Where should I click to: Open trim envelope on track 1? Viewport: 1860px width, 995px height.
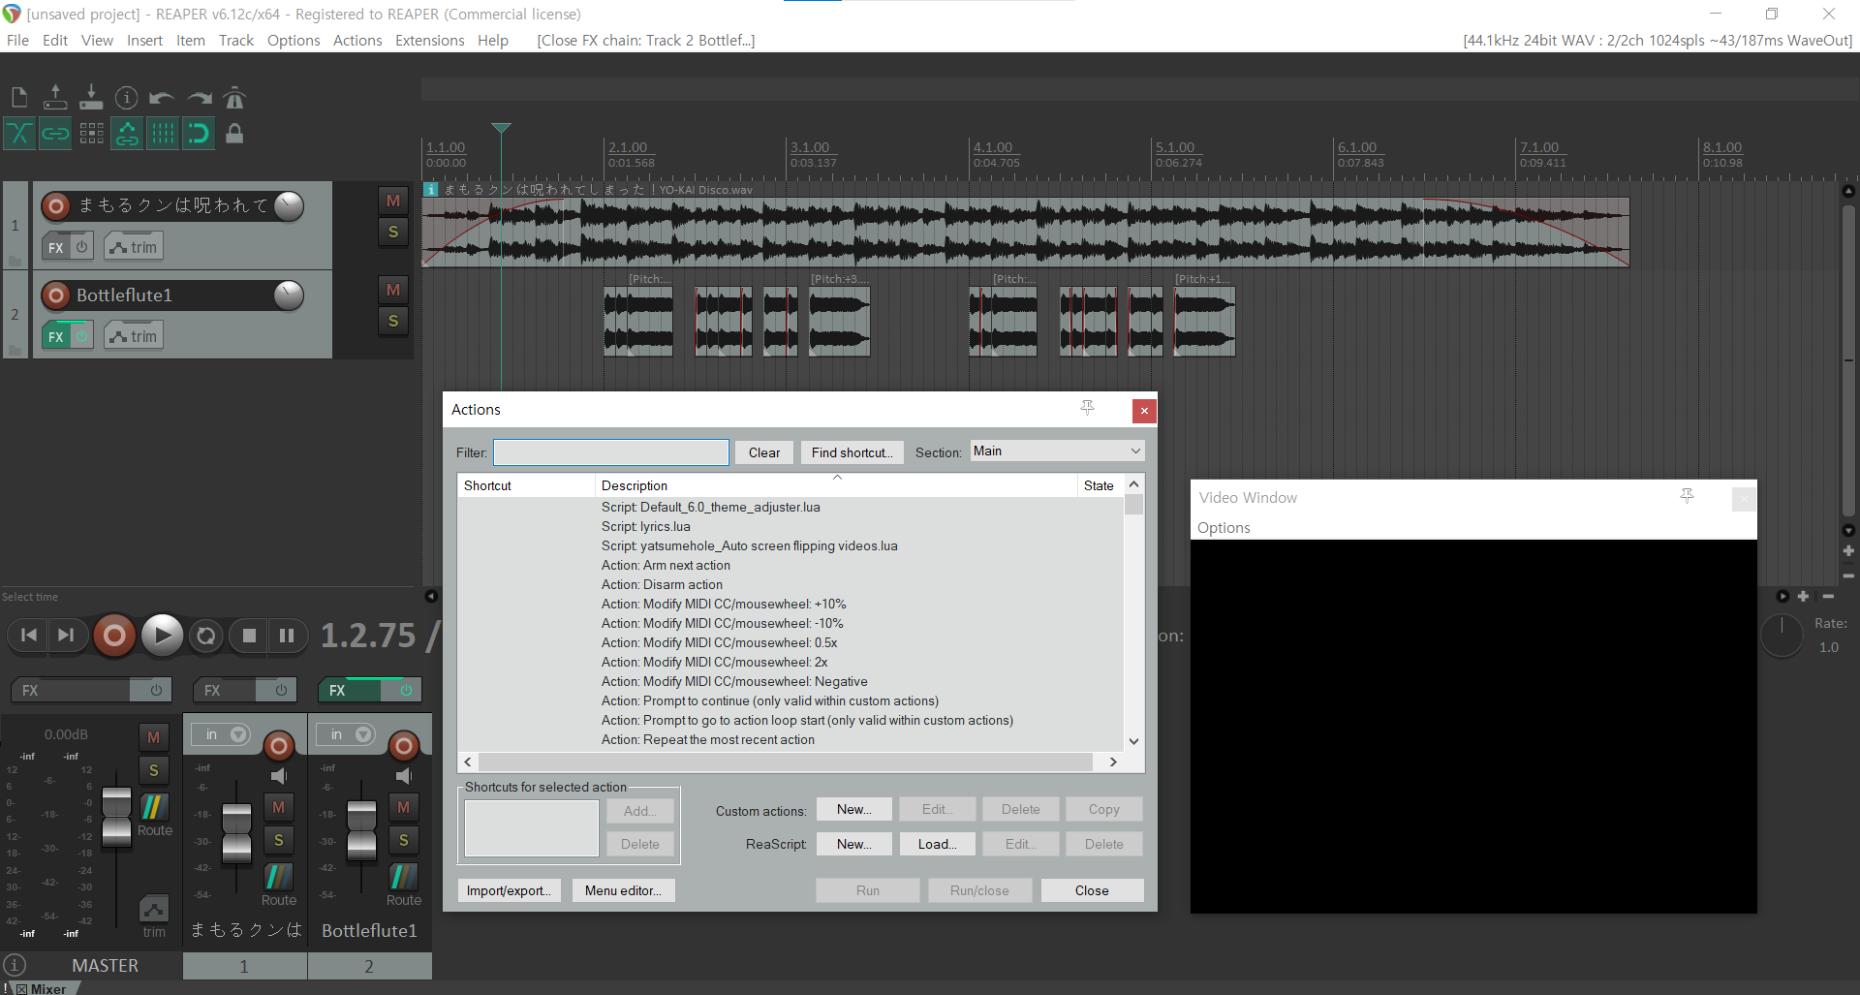134,247
